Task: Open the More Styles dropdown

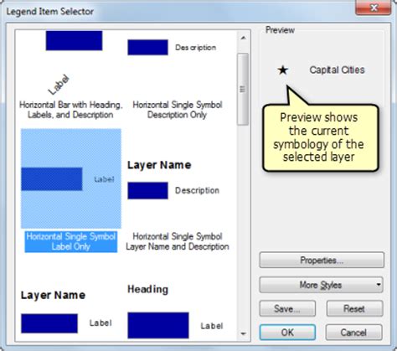Action: tap(321, 285)
